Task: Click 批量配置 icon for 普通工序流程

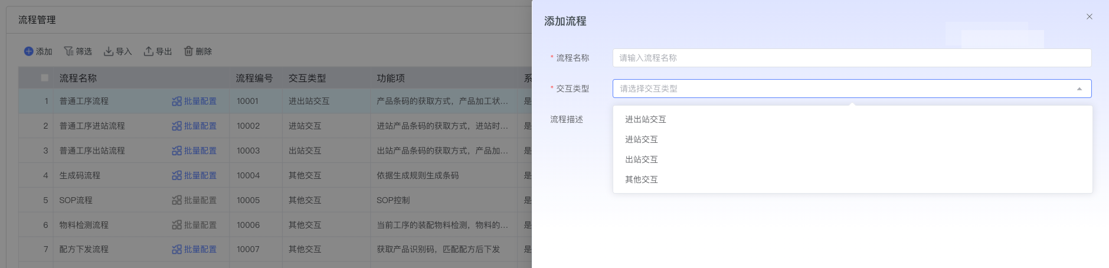Action: pyautogui.click(x=176, y=102)
